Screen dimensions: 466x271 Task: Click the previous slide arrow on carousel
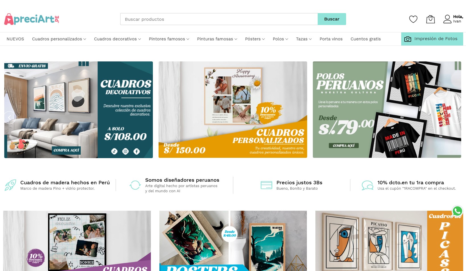pos(9,117)
